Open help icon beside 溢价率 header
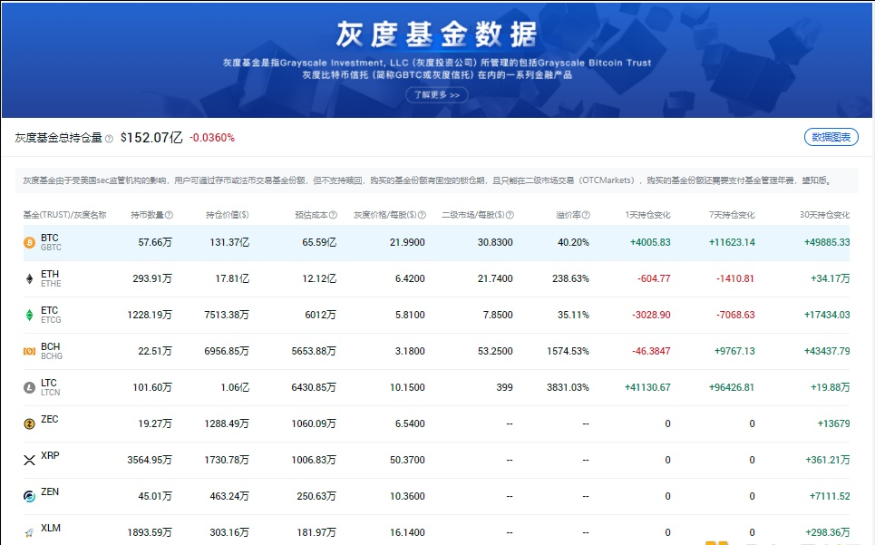Viewport: 875px width, 545px height. 586,215
